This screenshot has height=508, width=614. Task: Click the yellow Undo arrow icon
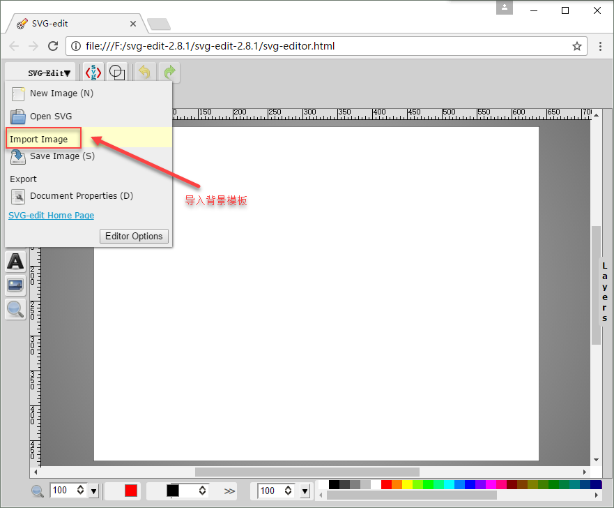[144, 73]
